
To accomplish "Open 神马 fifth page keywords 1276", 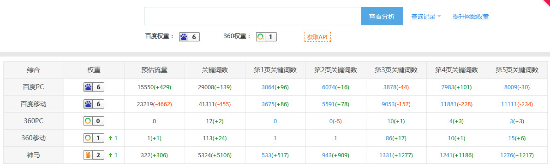I will pos(507,155).
